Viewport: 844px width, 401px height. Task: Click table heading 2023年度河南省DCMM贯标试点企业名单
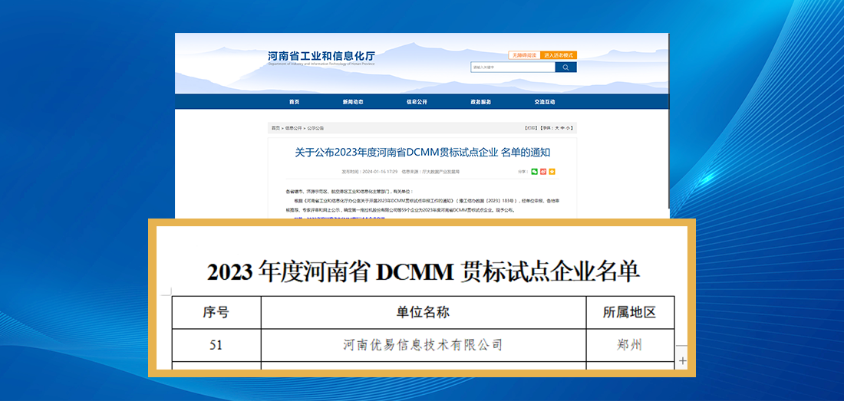pos(423,272)
